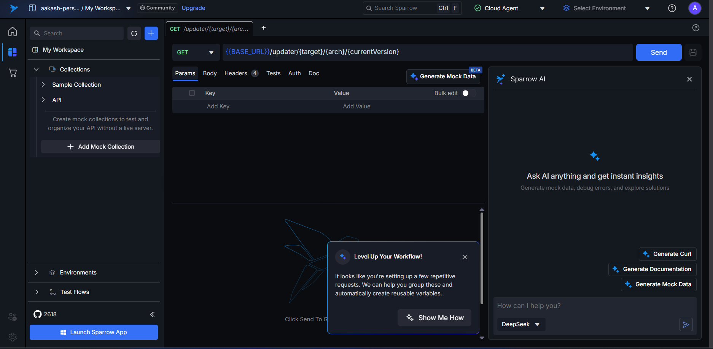The image size is (713, 349).
Task: Click the scrollbar up arrow in response pane
Action: [x=482, y=209]
